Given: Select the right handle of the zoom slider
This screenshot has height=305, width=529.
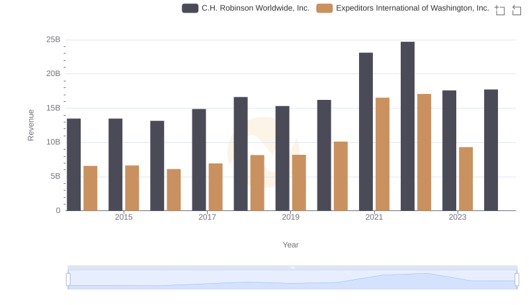Looking at the screenshot, I should [x=516, y=280].
